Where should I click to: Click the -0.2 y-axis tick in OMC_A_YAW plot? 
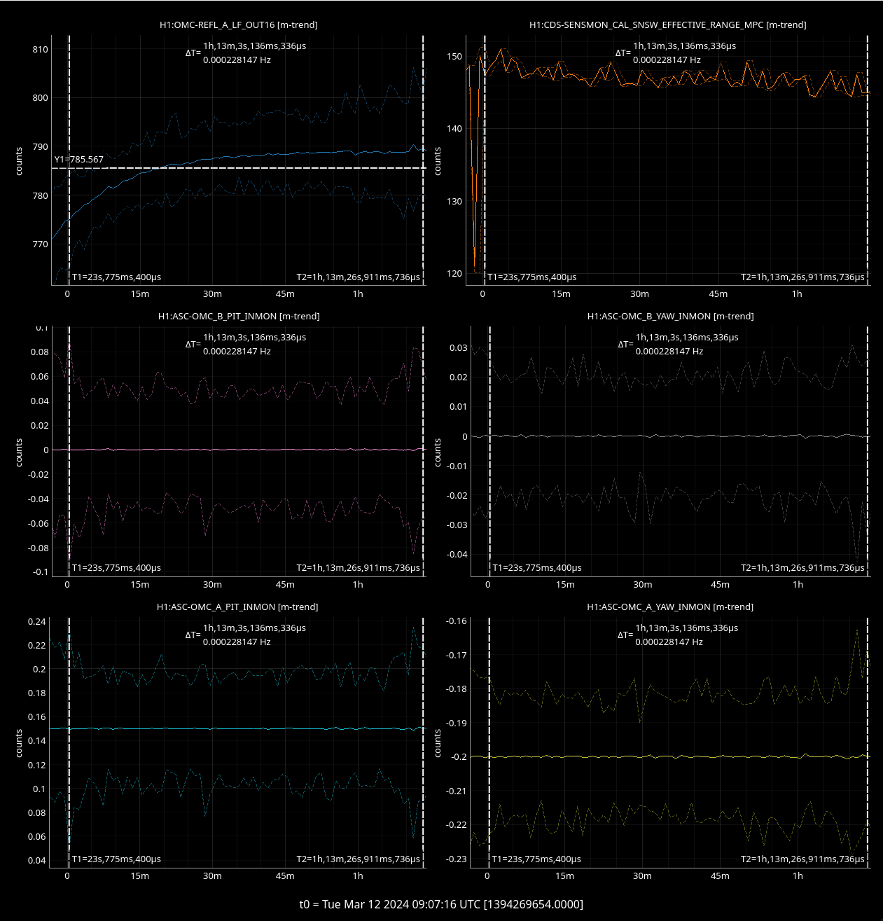tap(459, 757)
